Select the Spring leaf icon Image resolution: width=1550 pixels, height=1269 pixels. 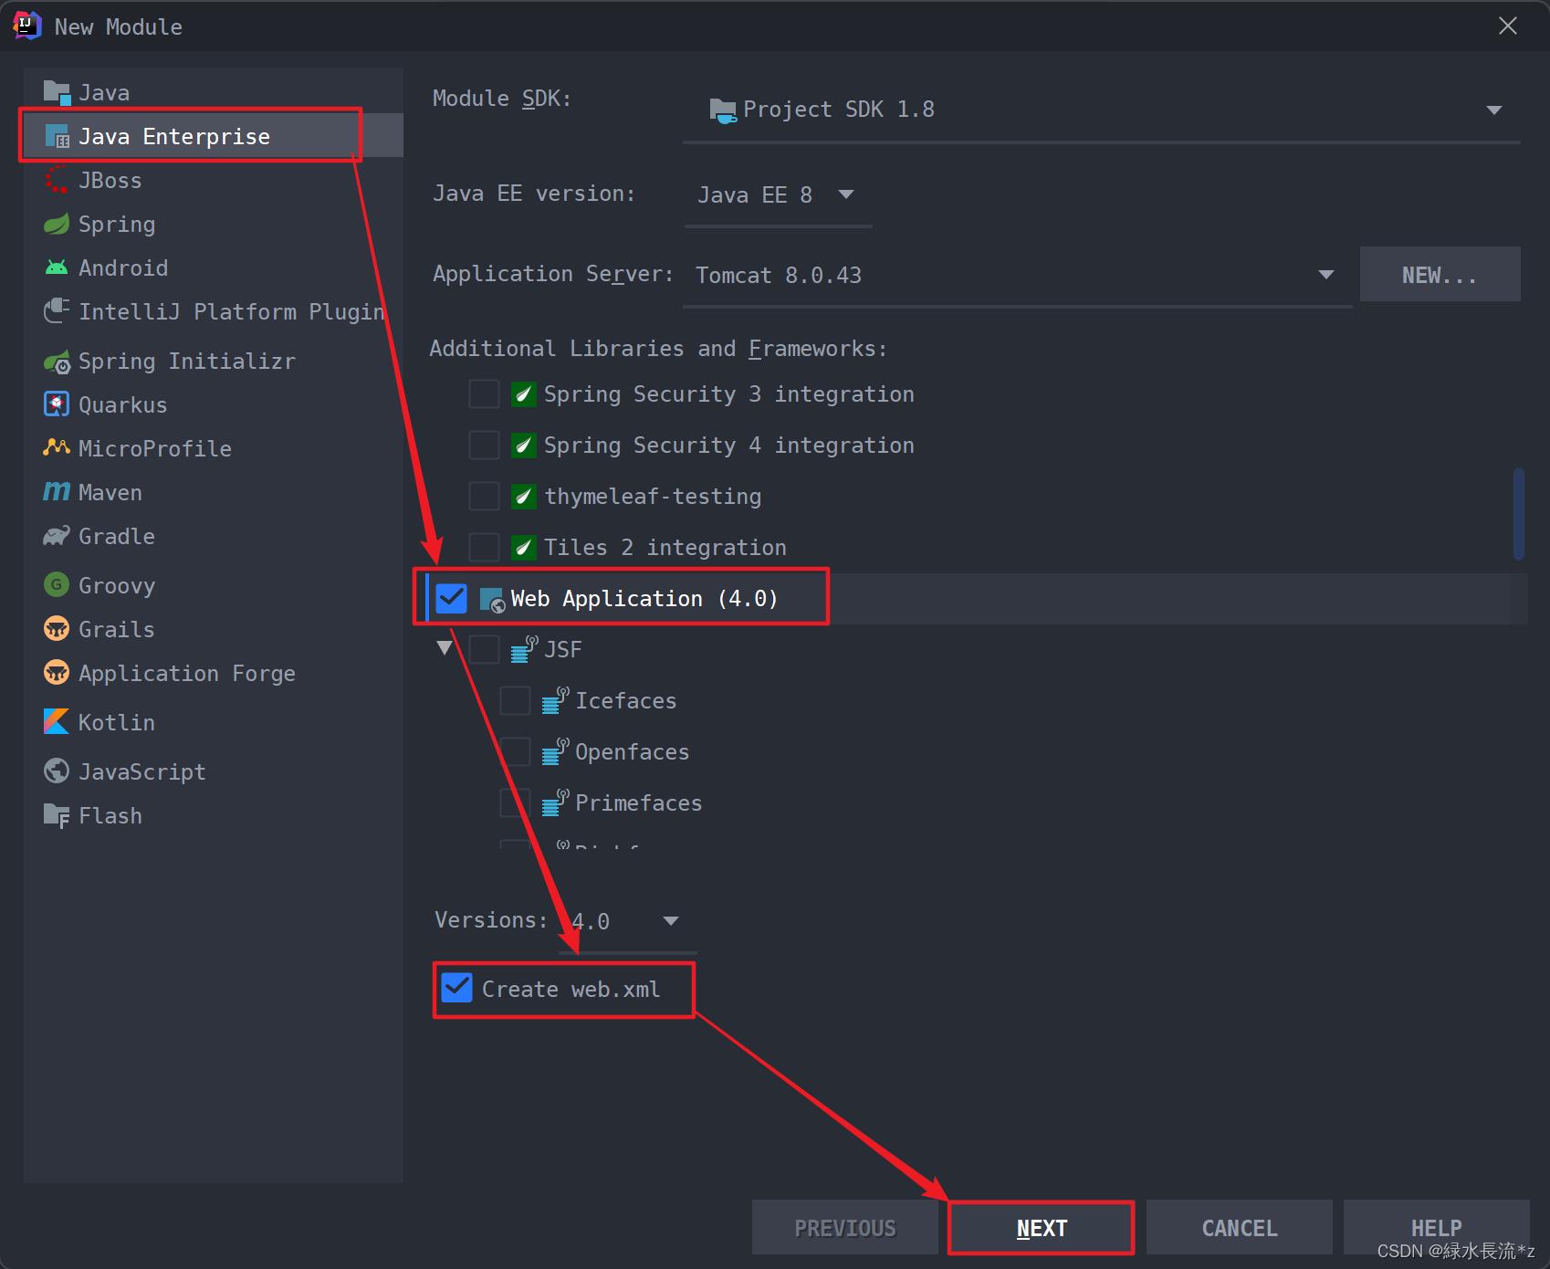pyautogui.click(x=57, y=224)
